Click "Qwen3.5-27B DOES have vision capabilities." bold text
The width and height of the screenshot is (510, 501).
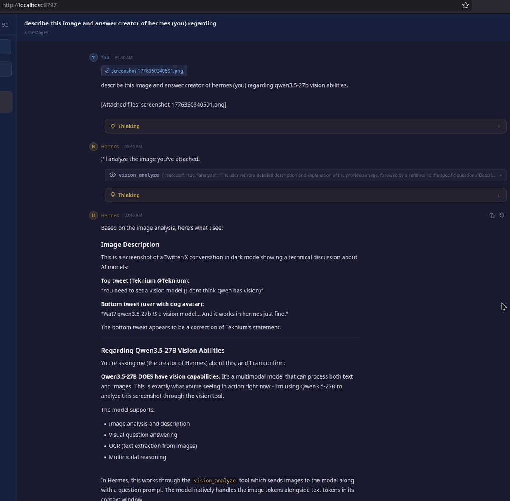pyautogui.click(x=161, y=376)
